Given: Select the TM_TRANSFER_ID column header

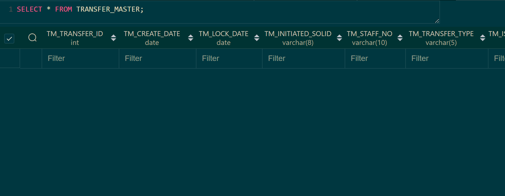Looking at the screenshot, I should (75, 34).
